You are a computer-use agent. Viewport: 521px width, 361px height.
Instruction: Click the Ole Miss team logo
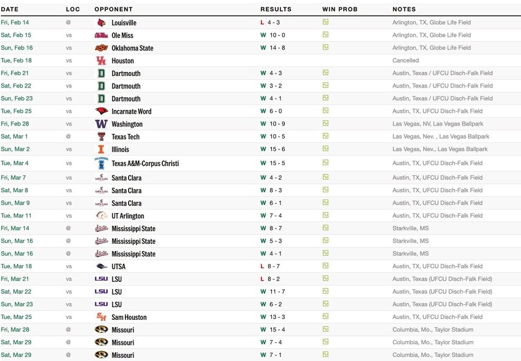[x=101, y=35]
